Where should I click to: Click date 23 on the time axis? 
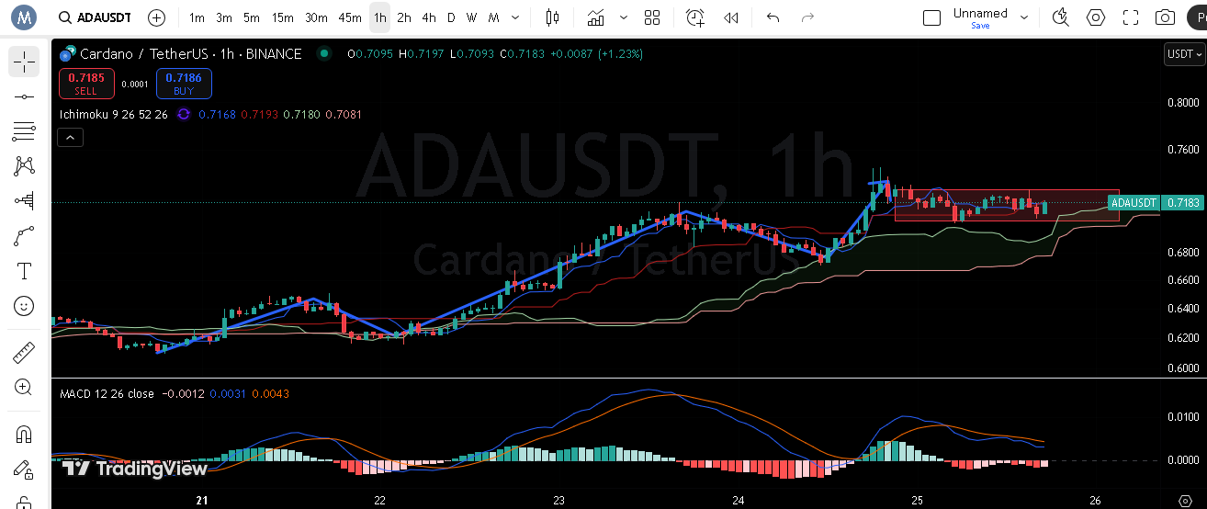click(x=558, y=501)
